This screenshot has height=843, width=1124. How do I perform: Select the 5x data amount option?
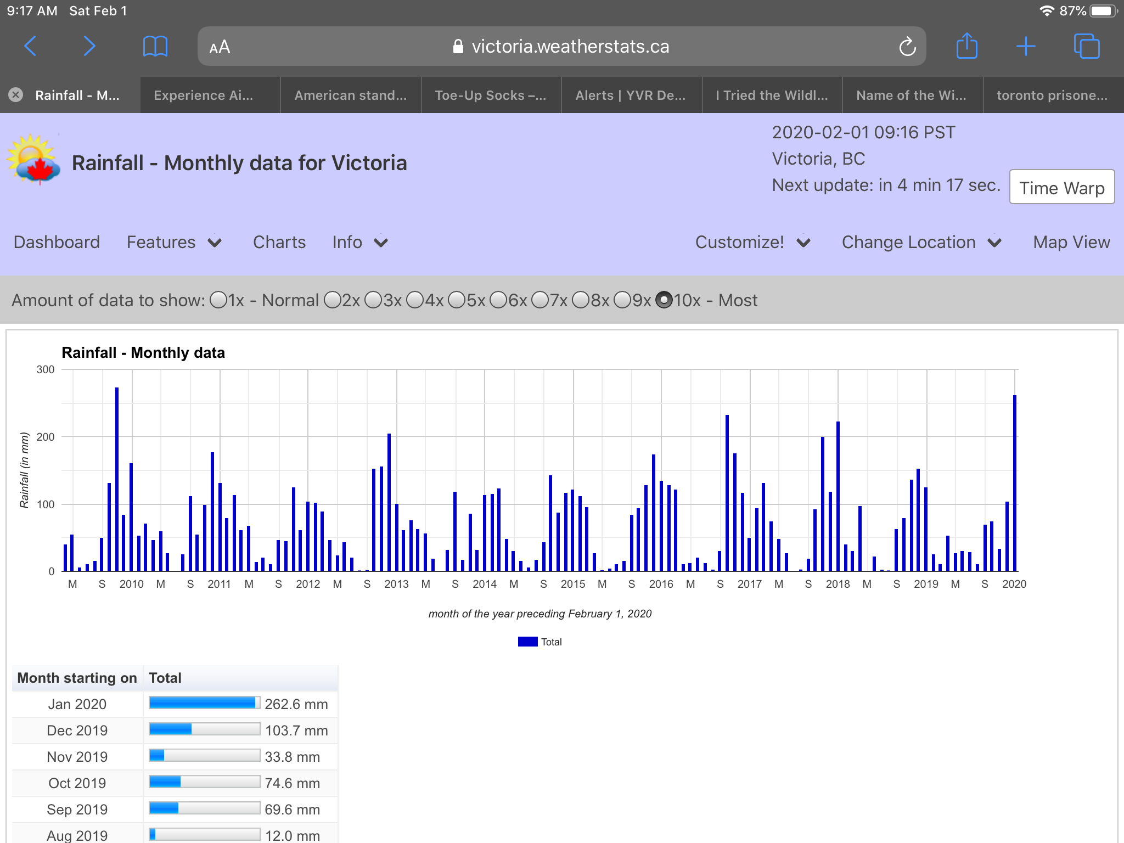point(457,300)
